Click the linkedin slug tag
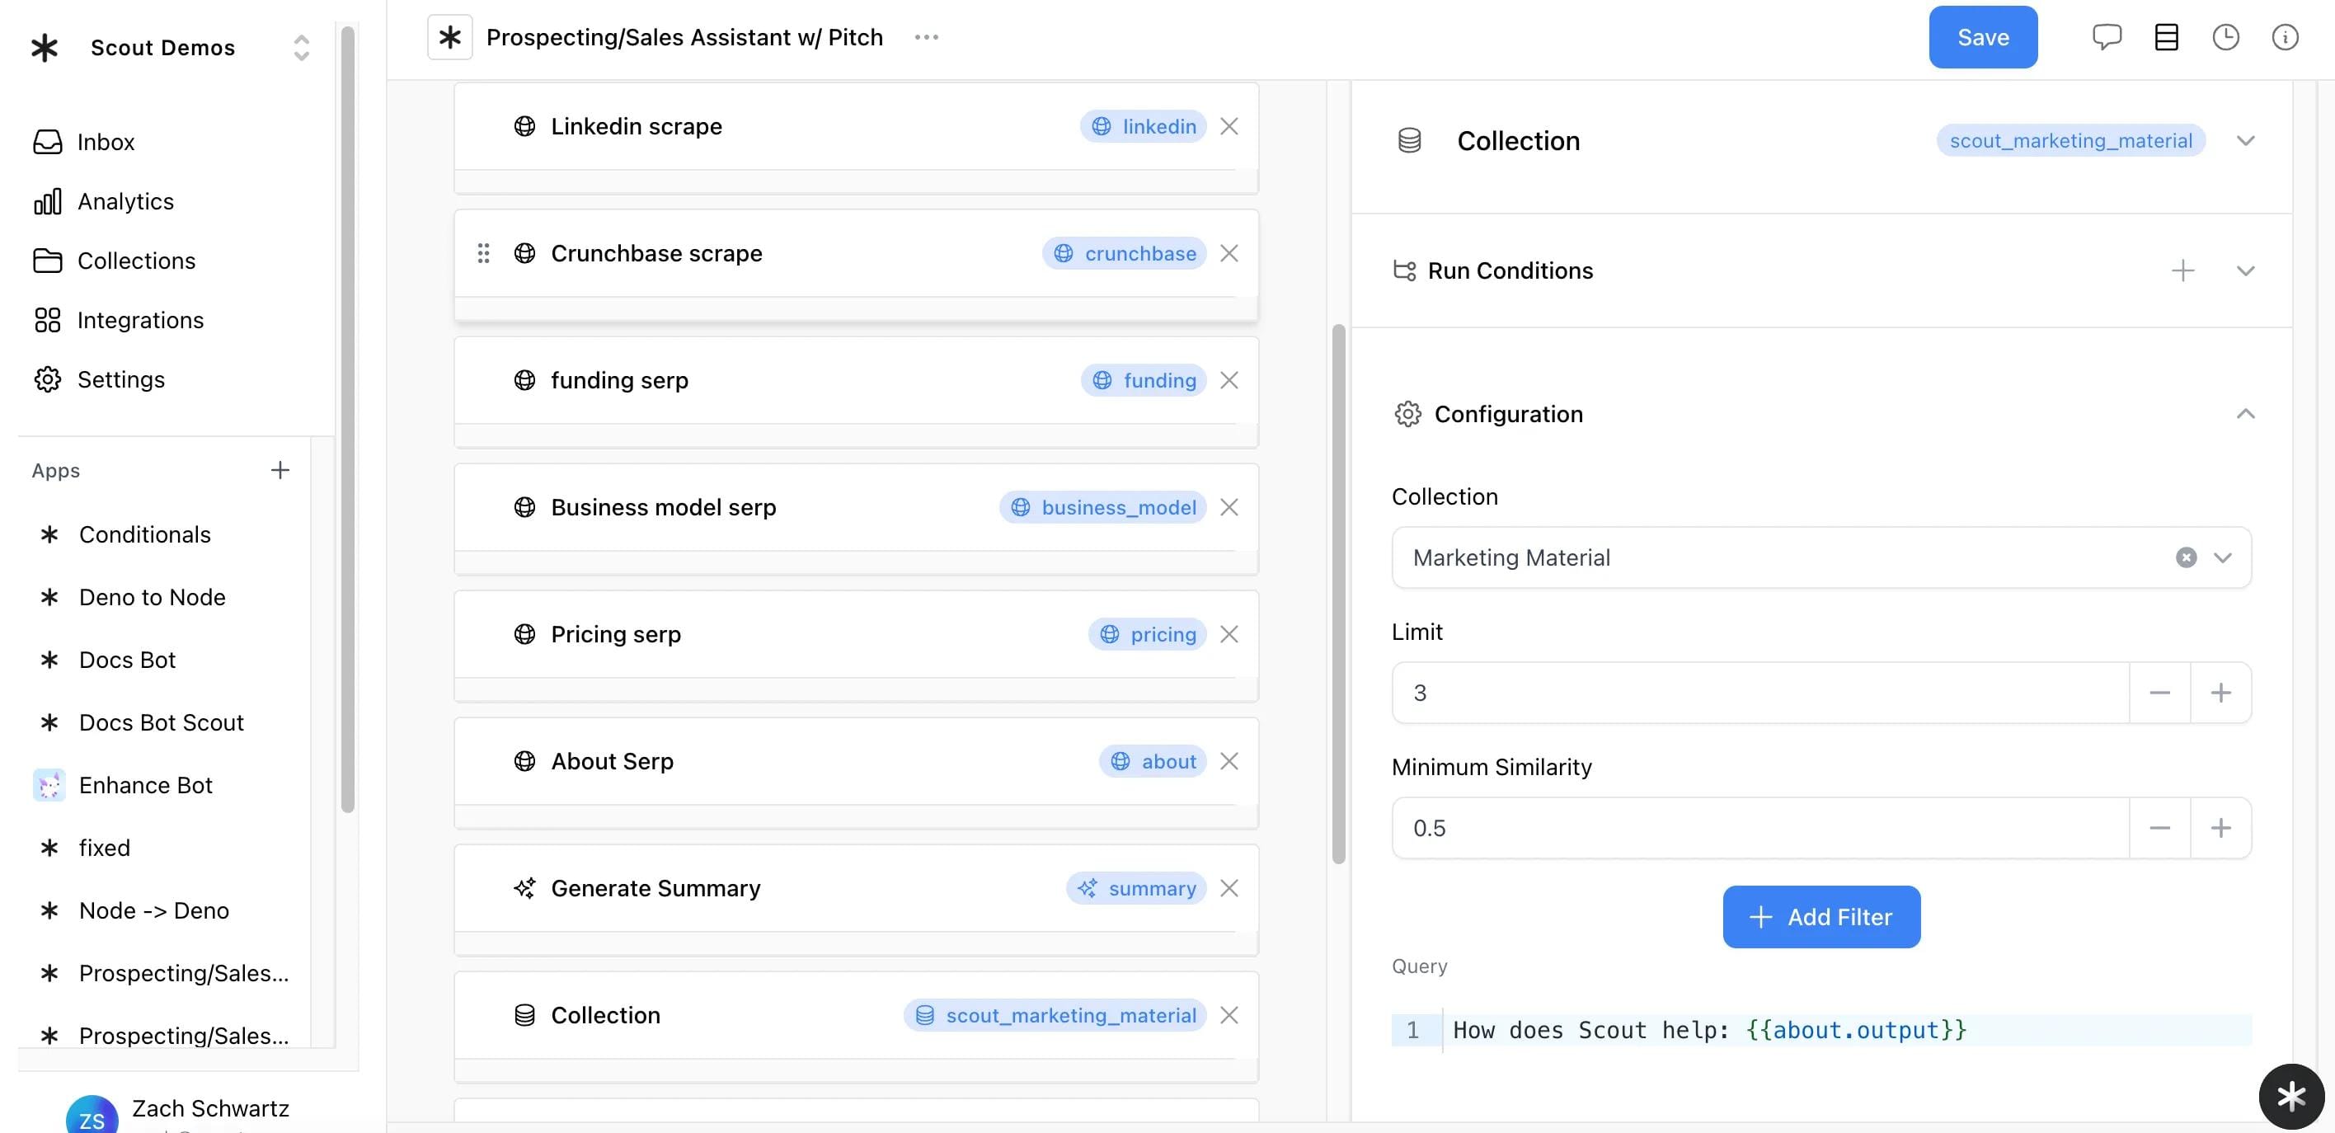Viewport: 2335px width, 1133px height. [1142, 126]
